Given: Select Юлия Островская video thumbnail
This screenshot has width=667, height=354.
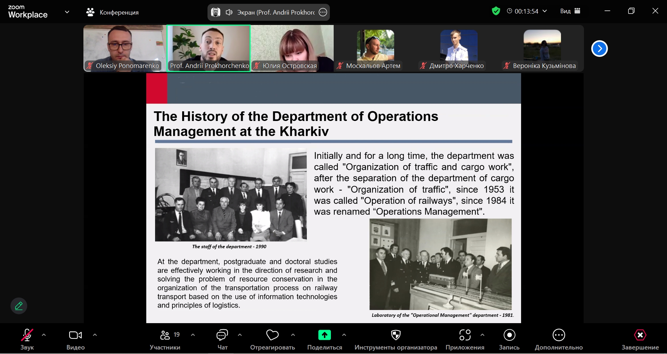Looking at the screenshot, I should [292, 48].
